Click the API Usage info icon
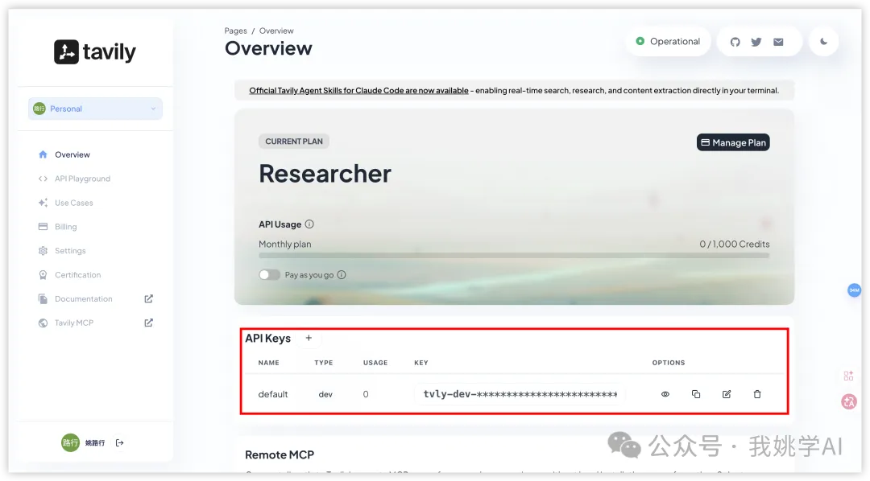Screen dimensions: 870x481 [x=309, y=224]
